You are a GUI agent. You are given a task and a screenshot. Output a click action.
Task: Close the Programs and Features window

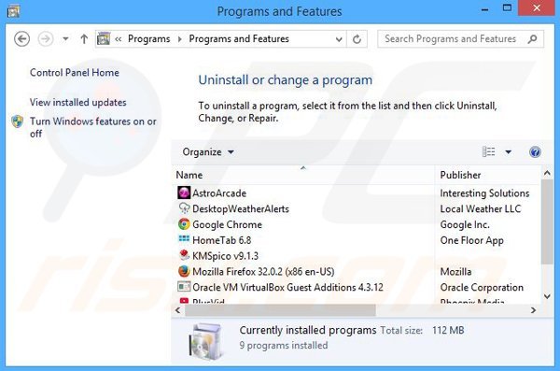537,7
